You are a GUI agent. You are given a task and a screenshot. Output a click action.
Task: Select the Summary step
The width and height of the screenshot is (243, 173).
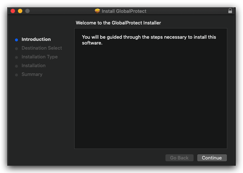coord(32,74)
